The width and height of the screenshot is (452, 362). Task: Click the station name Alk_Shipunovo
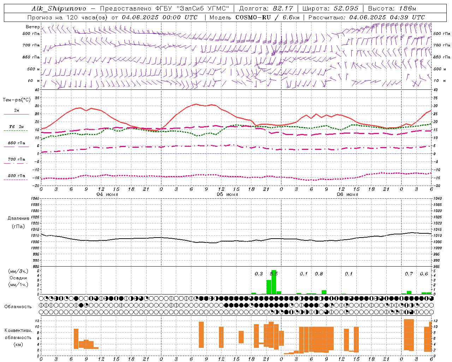[59, 9]
